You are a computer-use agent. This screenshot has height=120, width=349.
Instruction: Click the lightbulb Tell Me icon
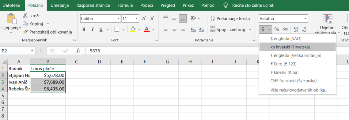tap(226, 5)
